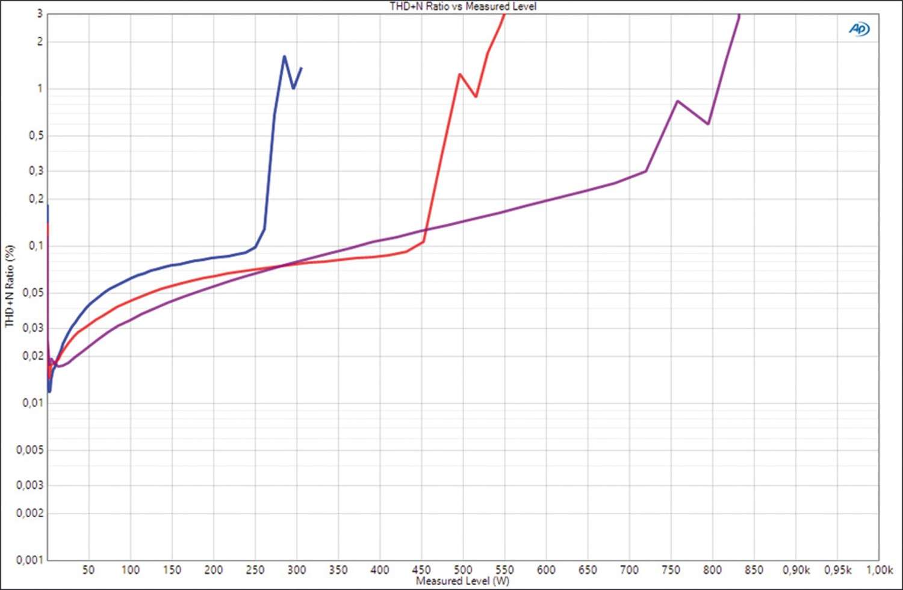Click the '2' y-axis tick label
The width and height of the screenshot is (903, 590).
click(x=40, y=42)
